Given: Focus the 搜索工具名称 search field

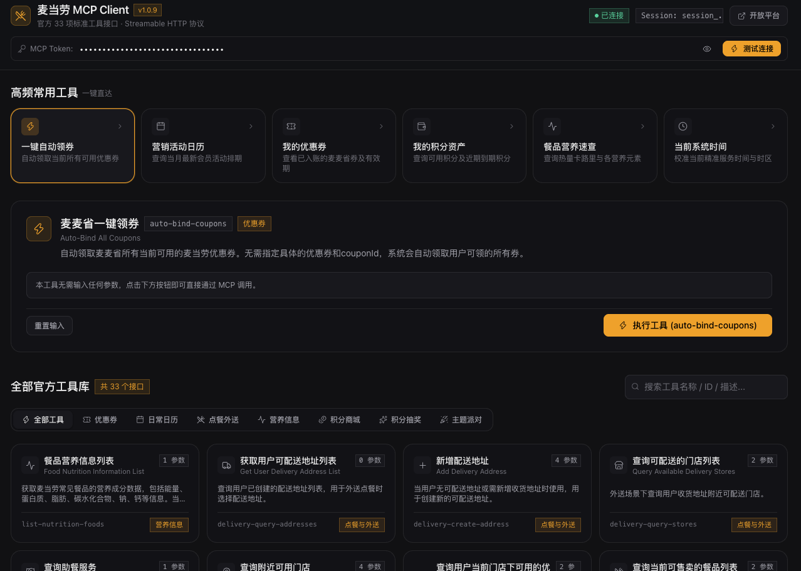Looking at the screenshot, I should point(706,387).
